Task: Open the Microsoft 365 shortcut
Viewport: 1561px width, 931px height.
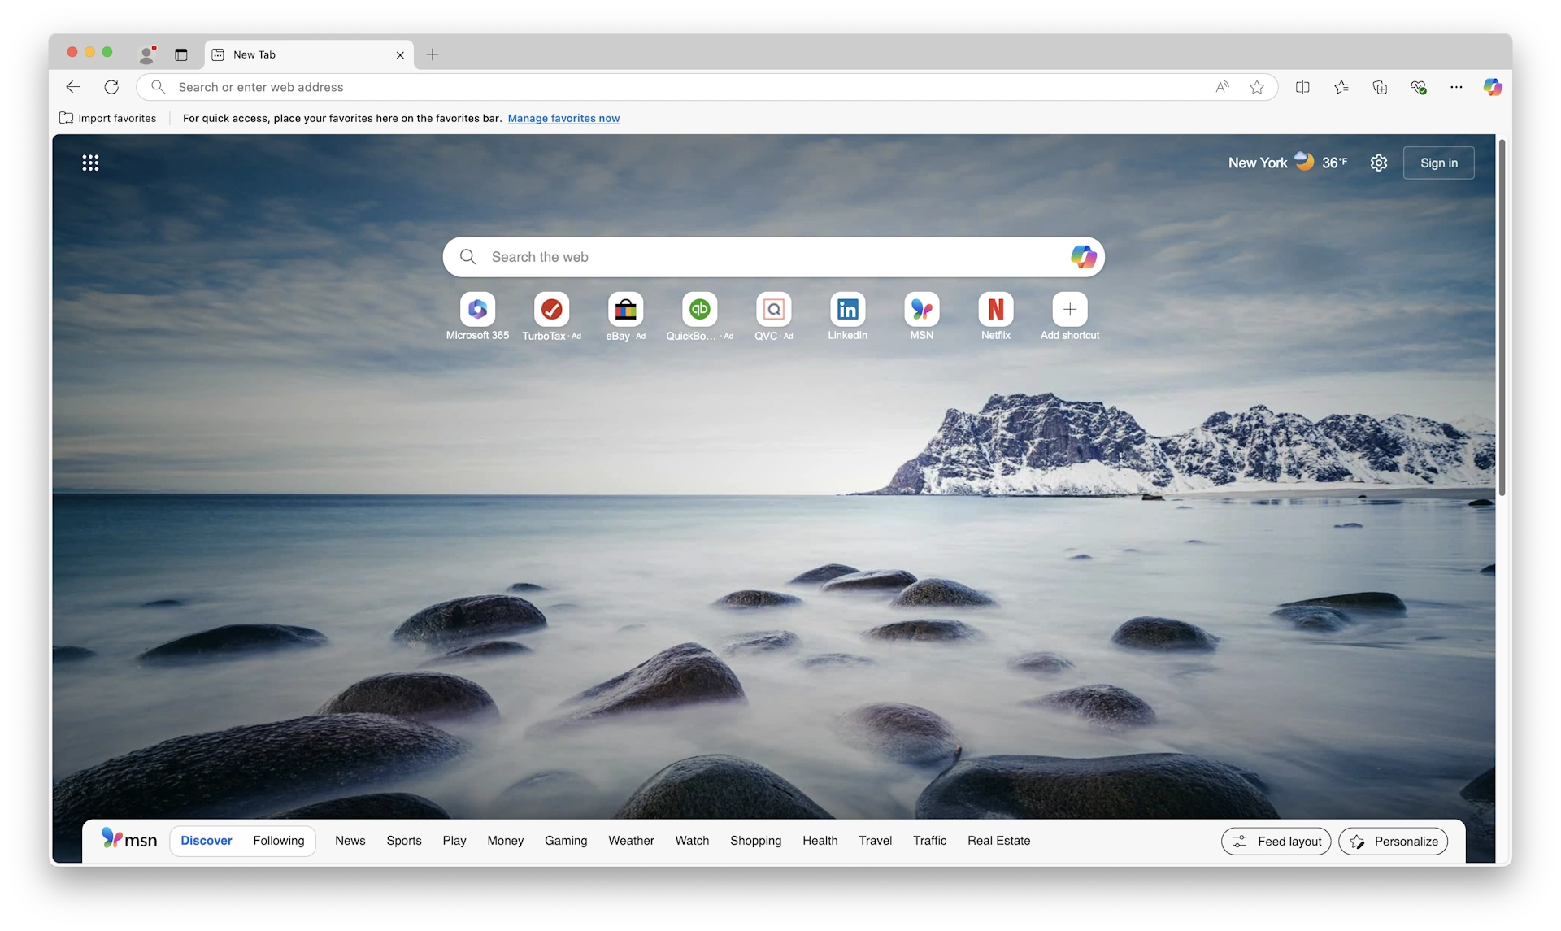Action: point(477,310)
